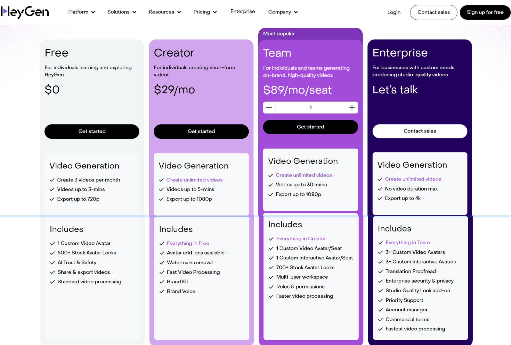Click Share & export videos item
Viewport: 511px width, 345px height.
83,272
